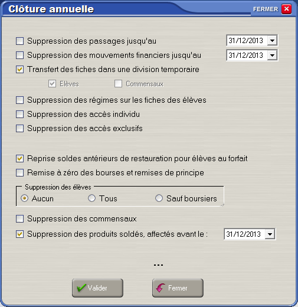Enable Suppression des mouvements financiers checkbox
The height and width of the screenshot is (307, 298).
(19, 55)
